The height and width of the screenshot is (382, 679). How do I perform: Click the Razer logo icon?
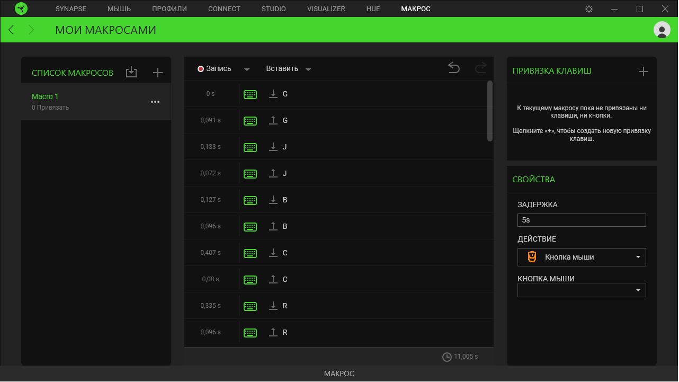pyautogui.click(x=21, y=9)
